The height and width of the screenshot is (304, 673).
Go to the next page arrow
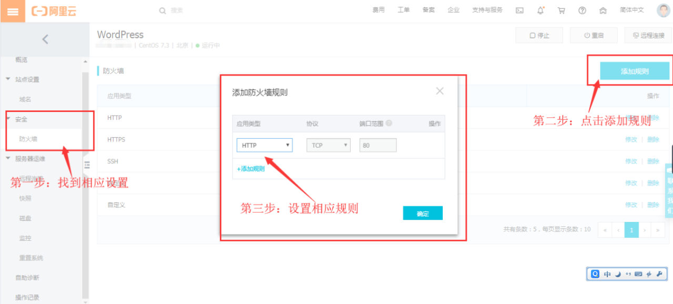click(645, 230)
